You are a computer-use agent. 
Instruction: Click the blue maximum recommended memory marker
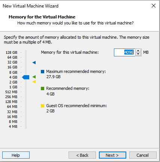click(x=34, y=62)
